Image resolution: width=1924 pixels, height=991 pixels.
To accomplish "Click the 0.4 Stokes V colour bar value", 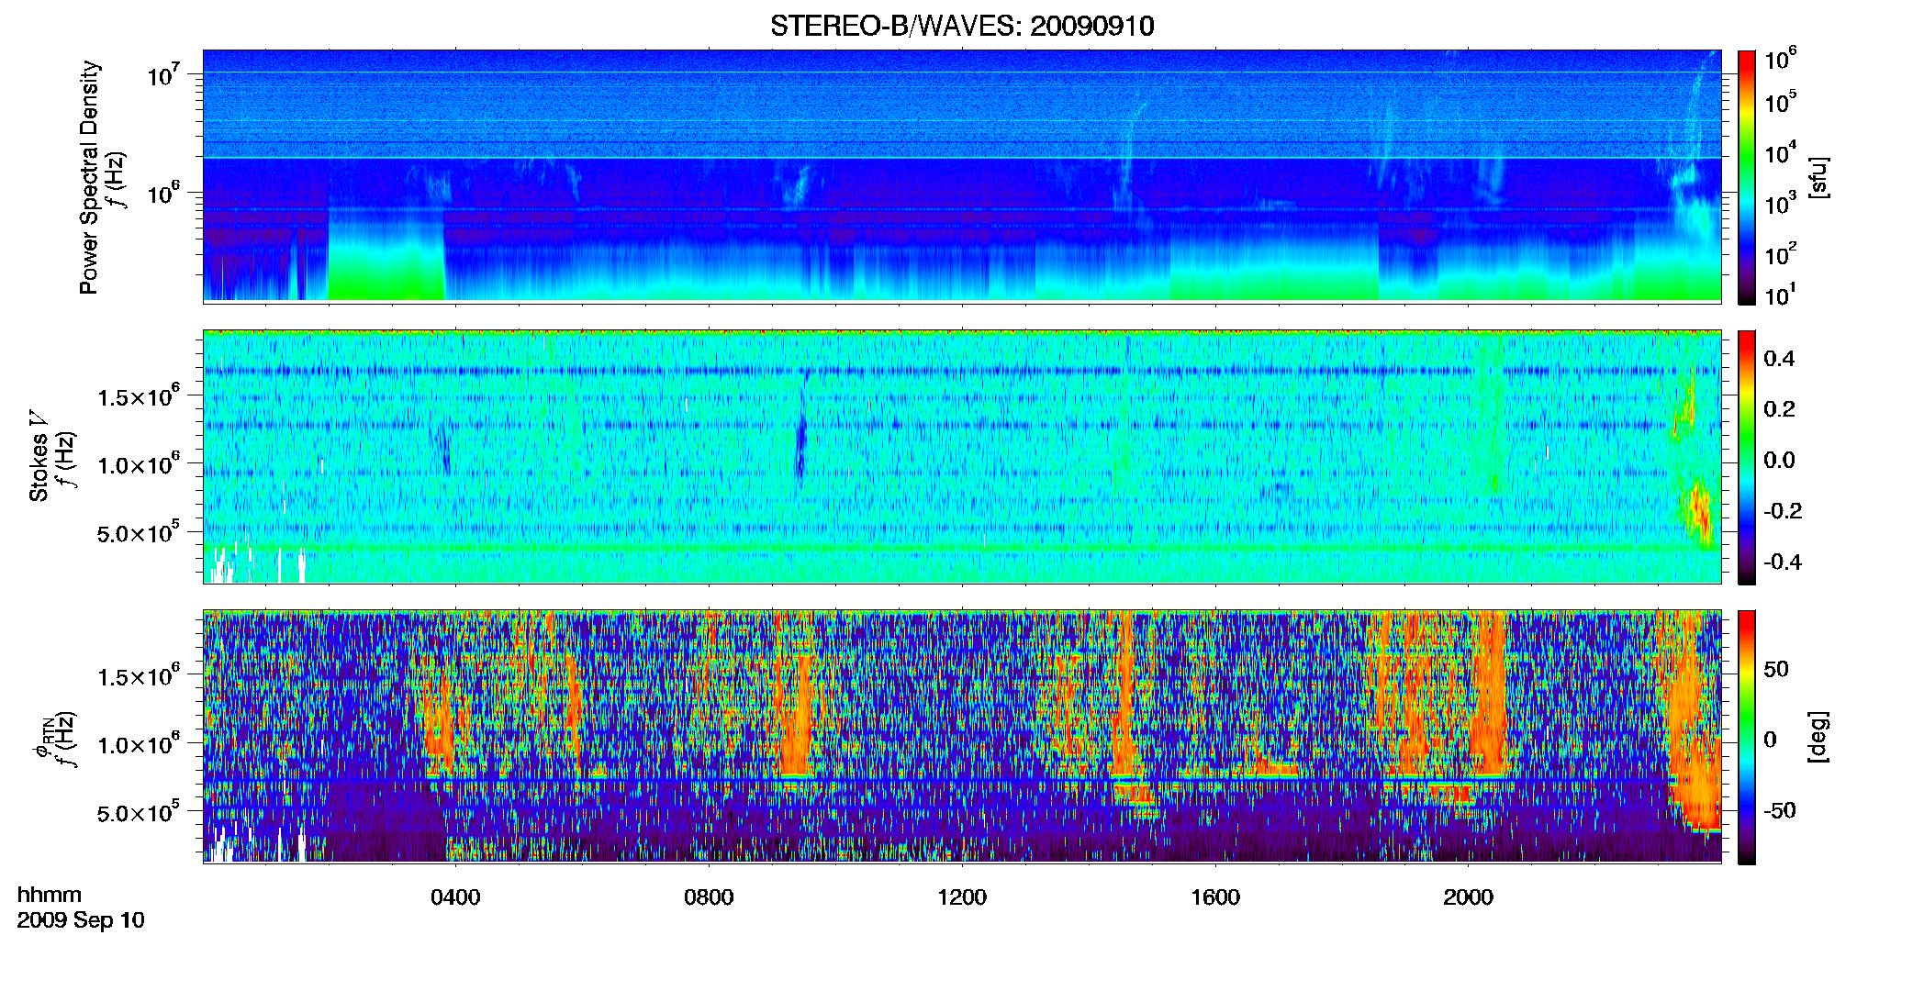I will pyautogui.click(x=1779, y=359).
